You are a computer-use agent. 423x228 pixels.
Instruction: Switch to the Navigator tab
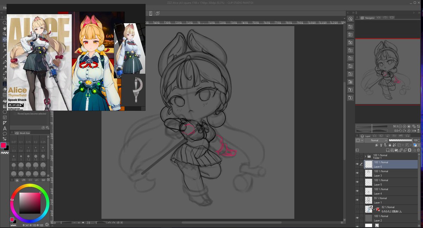367,18
